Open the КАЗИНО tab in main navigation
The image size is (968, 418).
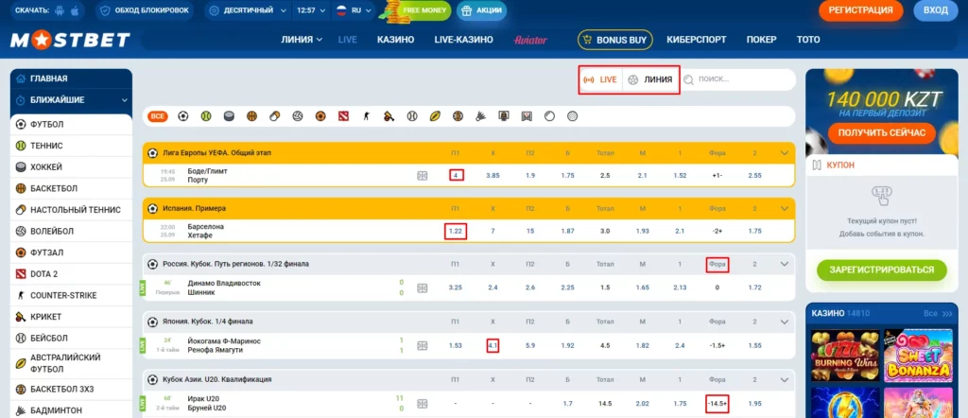pyautogui.click(x=396, y=40)
